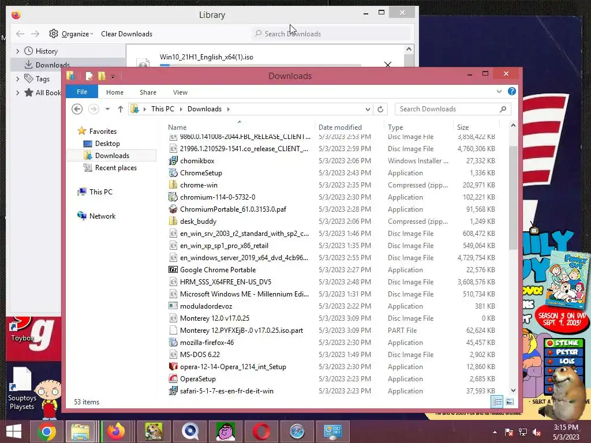Select Downloads in Library sidebar
591x443 pixels.
click(x=53, y=65)
